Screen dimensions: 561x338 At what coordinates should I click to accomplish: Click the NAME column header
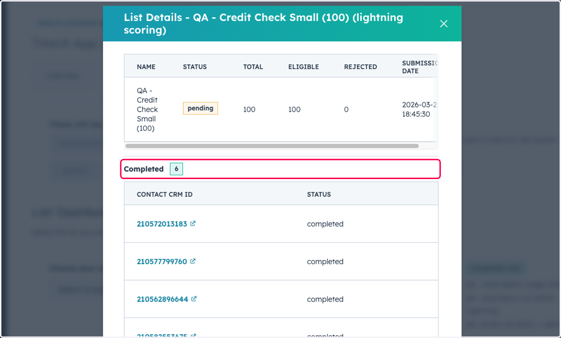coord(146,67)
